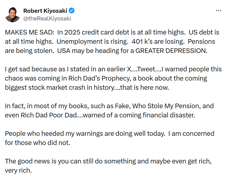Open Robert Kiyosaki's profile picture
Screen dimensions: 225x177
(x=12, y=15)
